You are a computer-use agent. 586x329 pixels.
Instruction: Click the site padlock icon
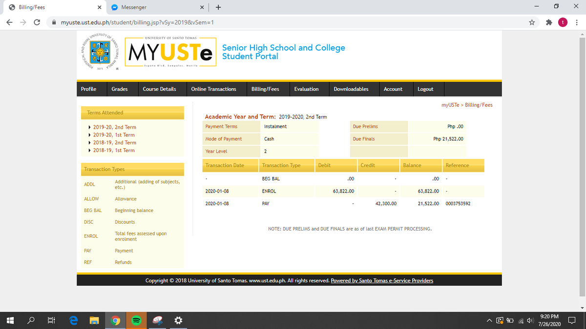pyautogui.click(x=55, y=22)
